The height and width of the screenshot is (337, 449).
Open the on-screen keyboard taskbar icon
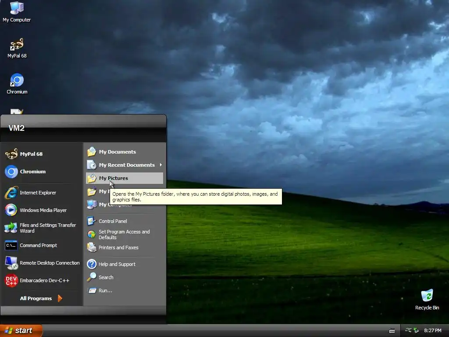(392, 331)
